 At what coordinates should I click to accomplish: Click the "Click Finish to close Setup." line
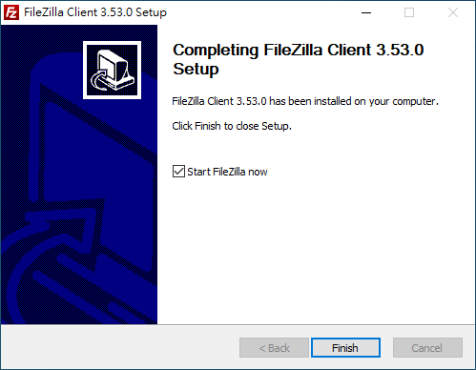pyautogui.click(x=232, y=126)
